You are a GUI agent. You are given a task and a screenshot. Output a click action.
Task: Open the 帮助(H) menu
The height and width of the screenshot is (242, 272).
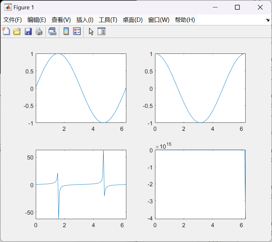coord(185,20)
